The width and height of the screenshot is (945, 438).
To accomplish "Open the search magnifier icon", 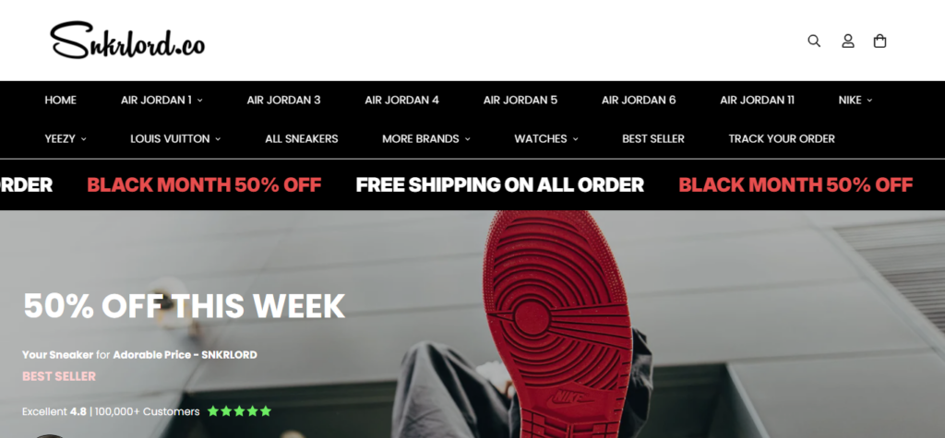I will coord(814,41).
